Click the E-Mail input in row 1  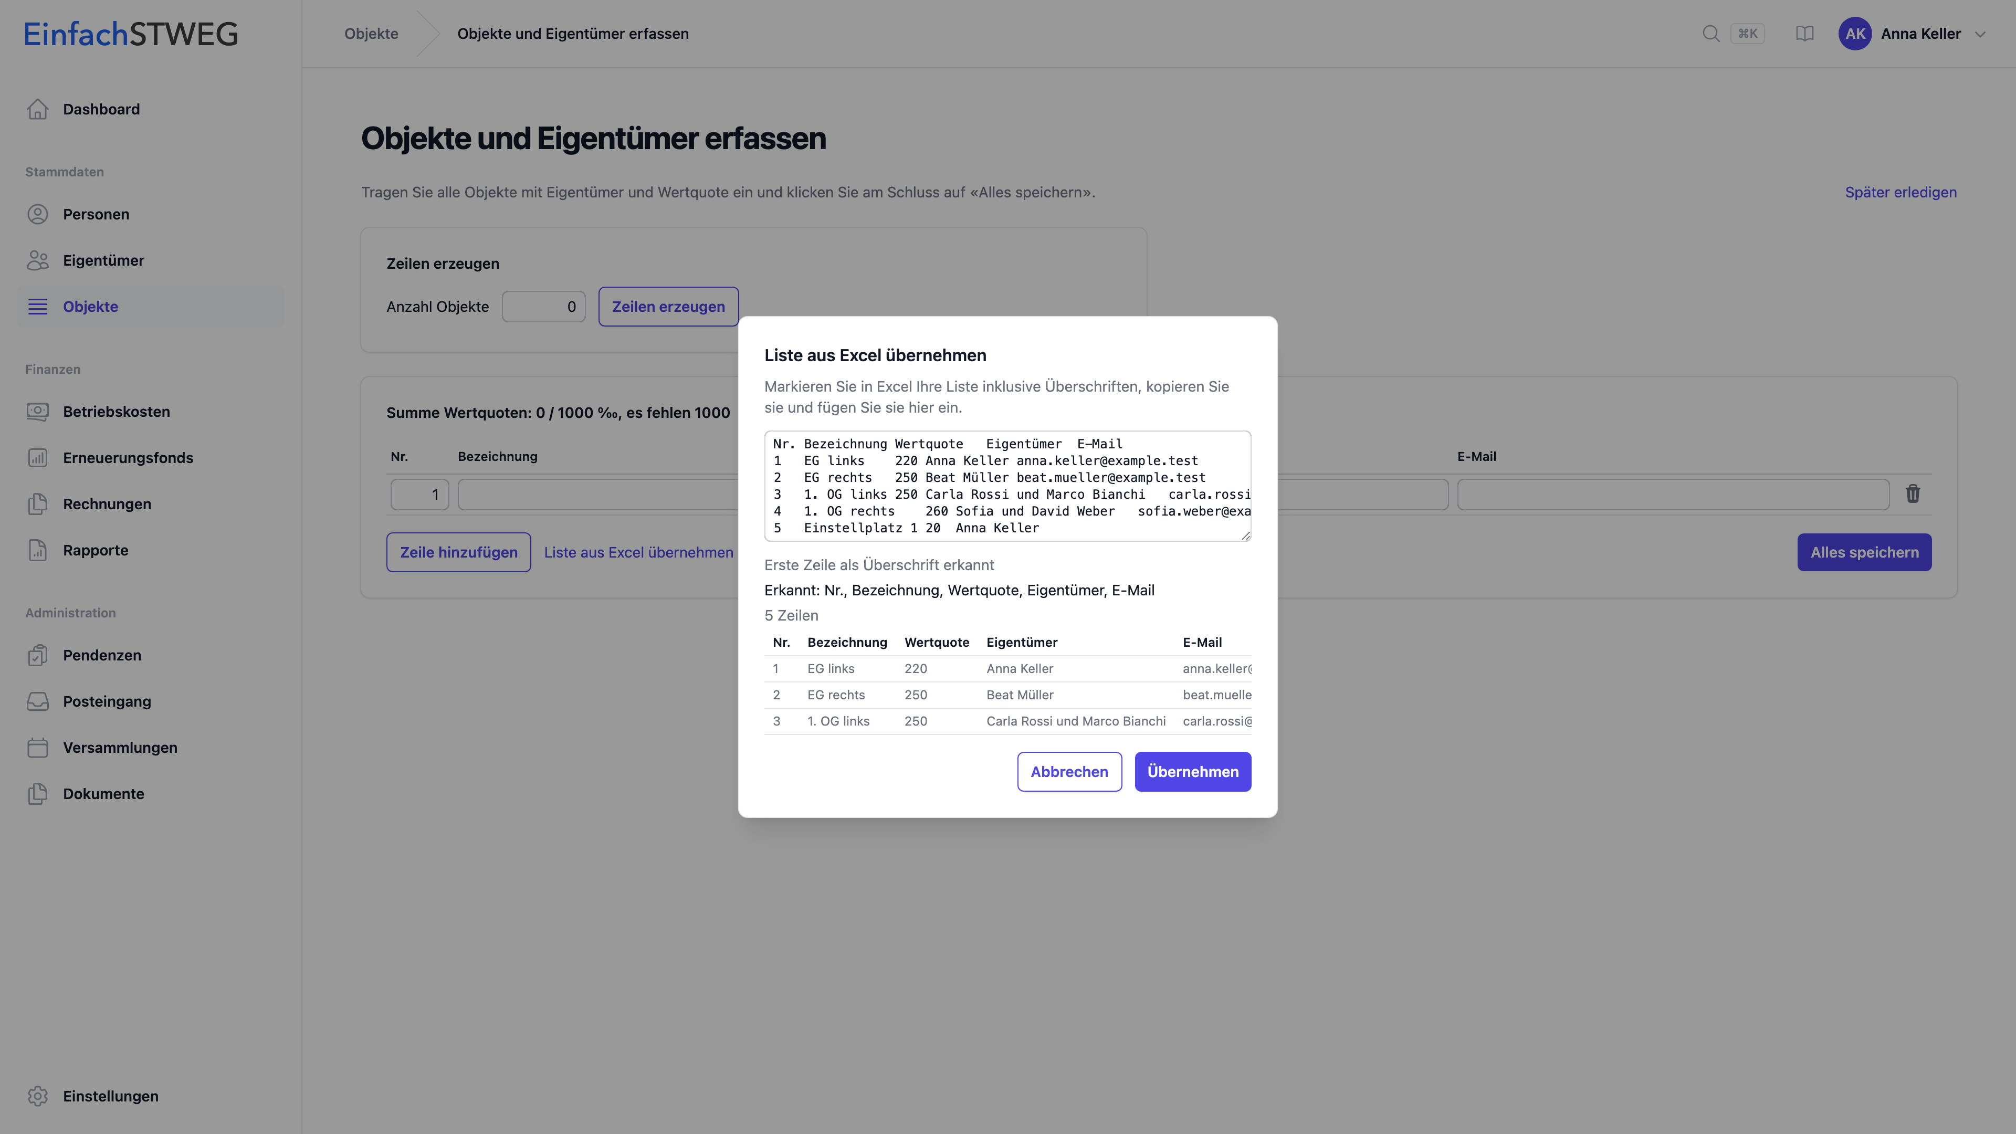pos(1673,495)
